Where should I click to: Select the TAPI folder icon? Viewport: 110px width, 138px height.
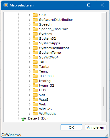pos(35,62)
